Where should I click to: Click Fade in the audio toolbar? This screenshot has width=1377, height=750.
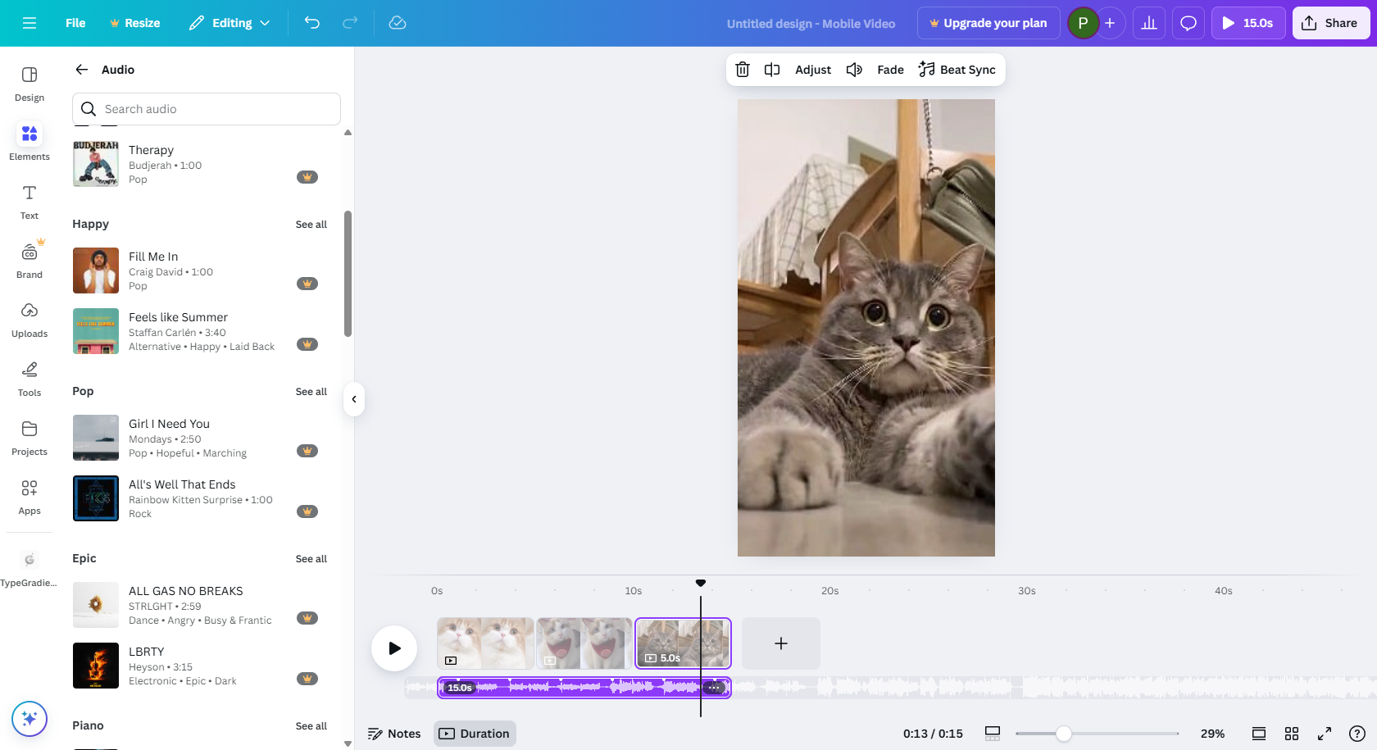pos(890,70)
